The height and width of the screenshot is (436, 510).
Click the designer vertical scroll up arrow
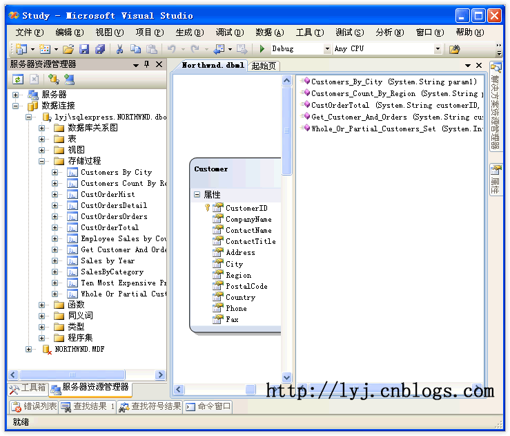286,80
